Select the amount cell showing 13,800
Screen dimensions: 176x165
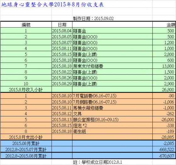[164, 66]
